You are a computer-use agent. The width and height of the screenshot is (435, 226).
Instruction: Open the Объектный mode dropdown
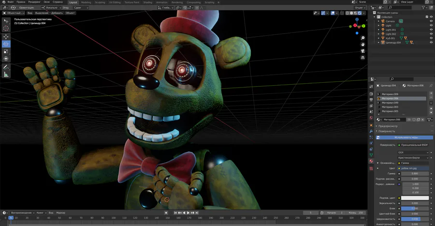14,13
